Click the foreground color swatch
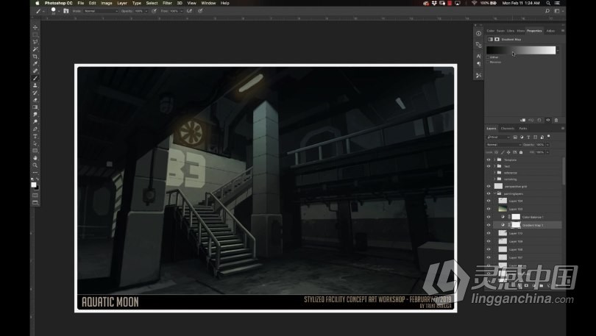Viewport: 596px width, 336px height. point(33,185)
